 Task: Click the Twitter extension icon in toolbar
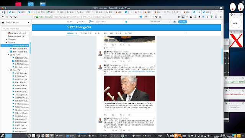click(x=203, y=17)
